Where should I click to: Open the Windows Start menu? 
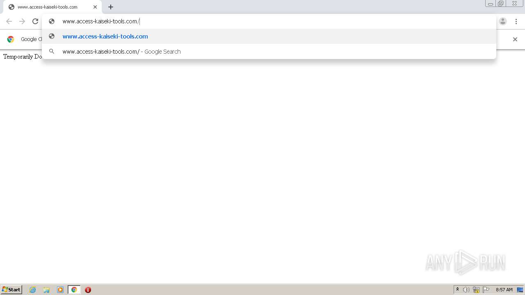coord(11,290)
